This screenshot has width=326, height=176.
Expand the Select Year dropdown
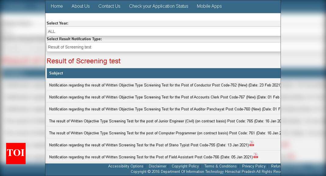tap(163, 31)
